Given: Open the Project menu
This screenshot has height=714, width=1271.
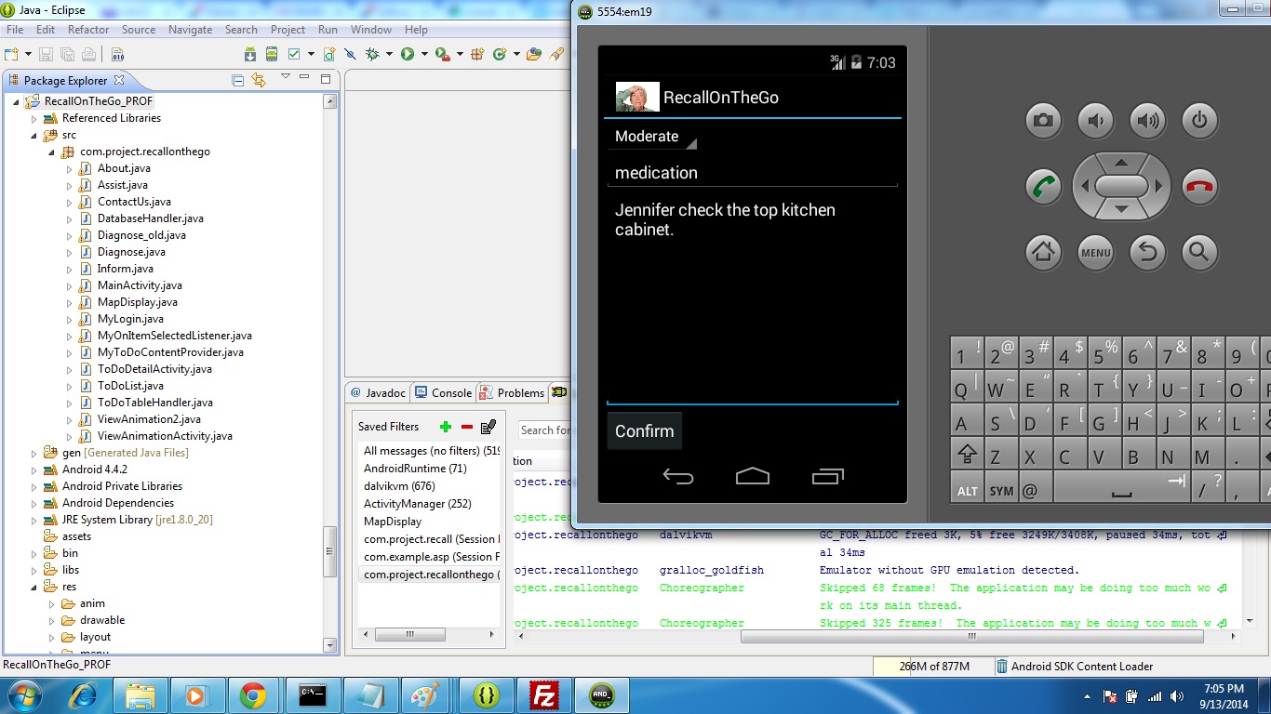Looking at the screenshot, I should (288, 30).
